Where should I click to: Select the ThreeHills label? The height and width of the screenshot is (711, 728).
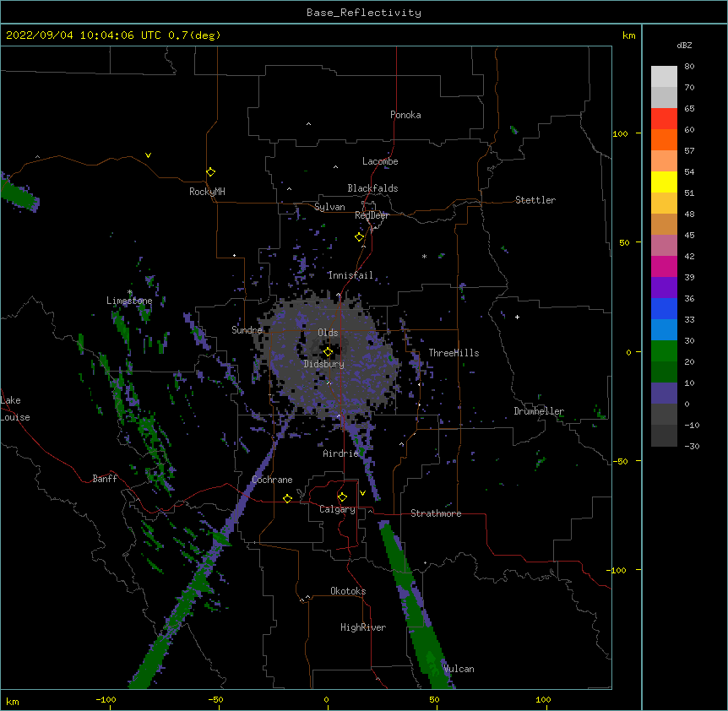(454, 353)
